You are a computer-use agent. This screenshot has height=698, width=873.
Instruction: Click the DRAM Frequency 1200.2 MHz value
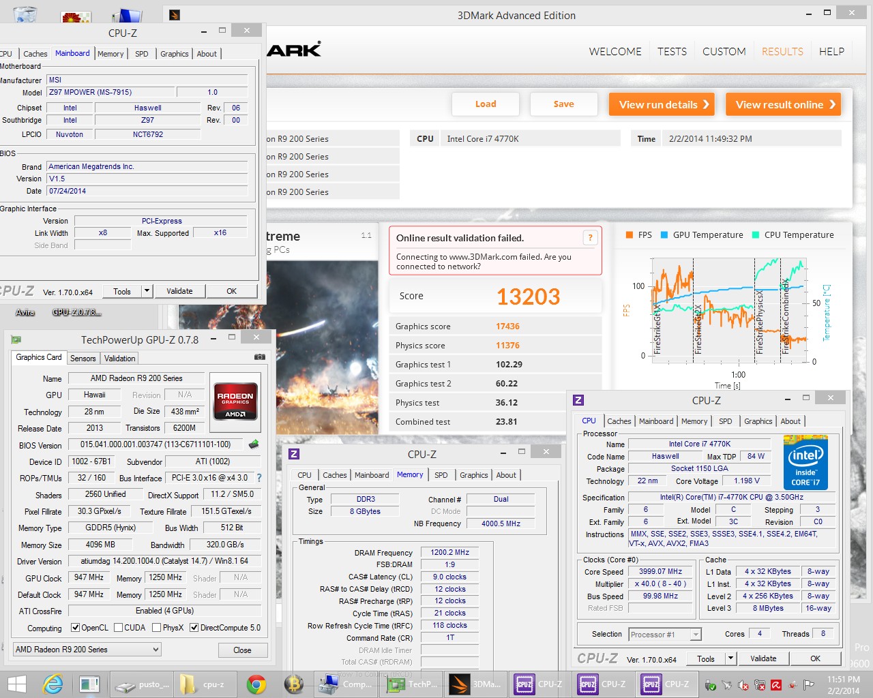pos(449,553)
